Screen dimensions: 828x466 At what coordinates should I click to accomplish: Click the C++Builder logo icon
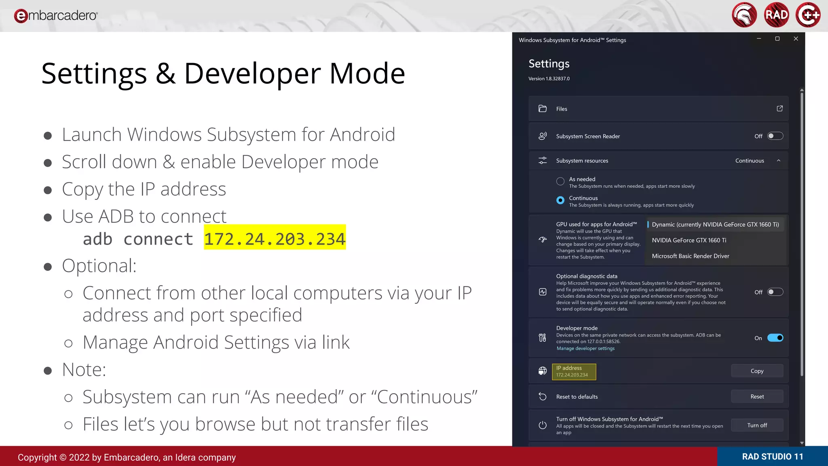(x=808, y=15)
